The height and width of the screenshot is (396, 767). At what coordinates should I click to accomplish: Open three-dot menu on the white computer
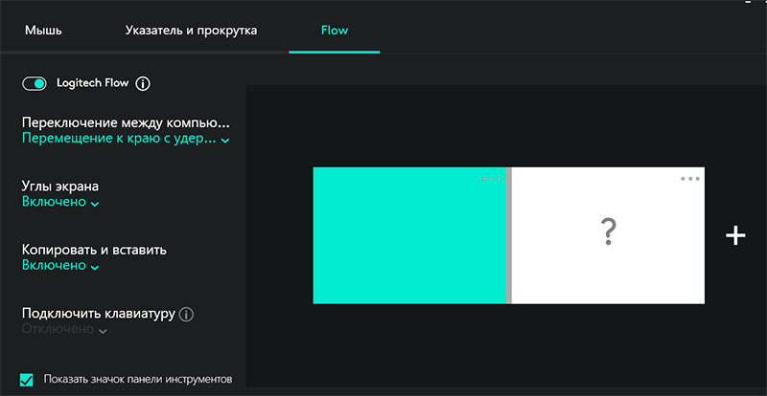tap(689, 179)
